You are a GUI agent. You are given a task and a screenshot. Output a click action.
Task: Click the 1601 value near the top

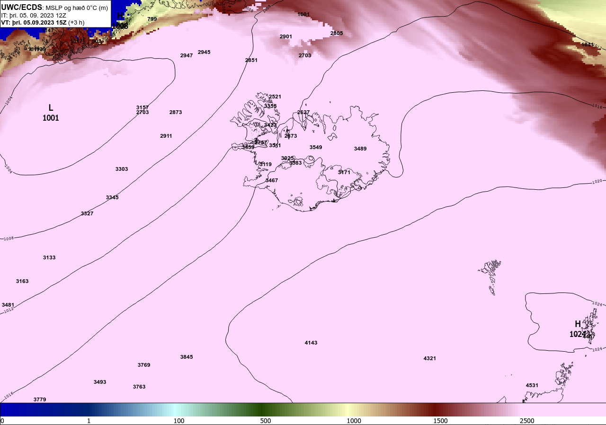point(303,14)
